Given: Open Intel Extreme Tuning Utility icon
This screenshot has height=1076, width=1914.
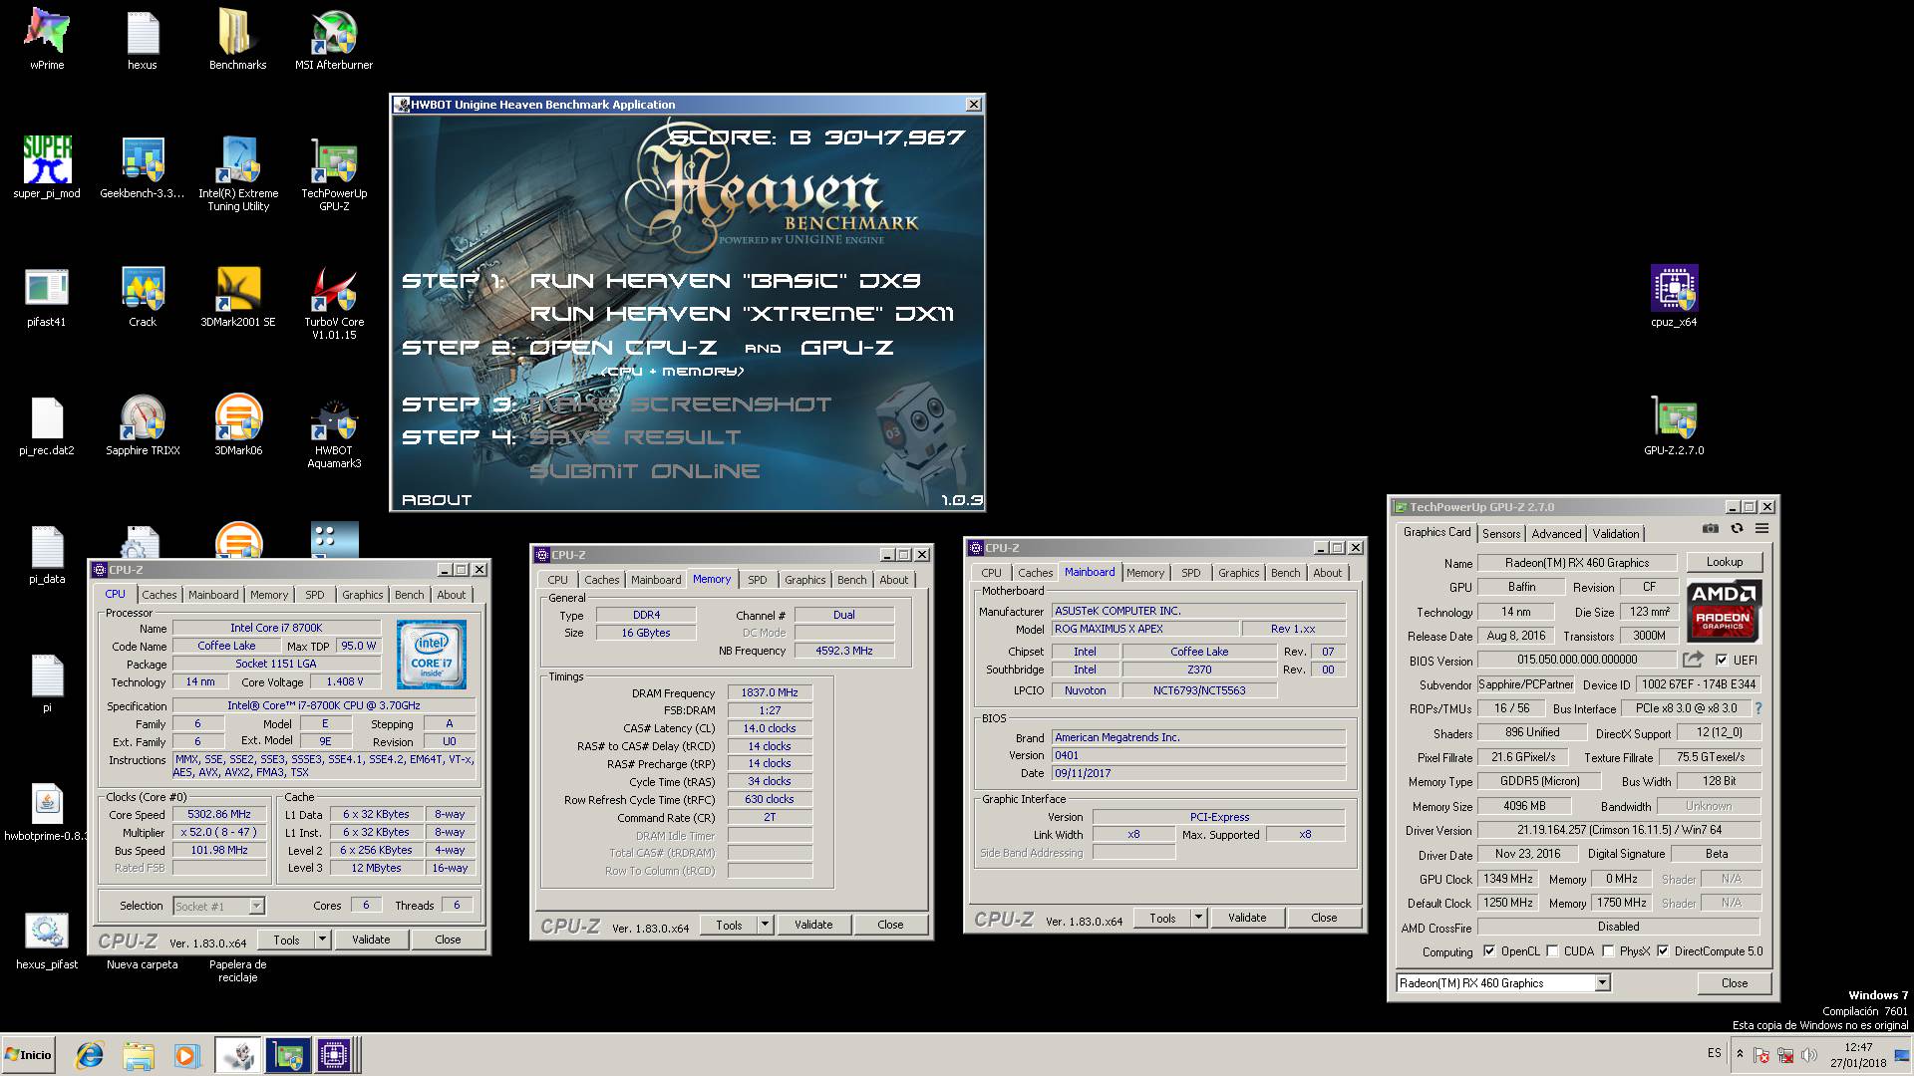Looking at the screenshot, I should (x=238, y=173).
